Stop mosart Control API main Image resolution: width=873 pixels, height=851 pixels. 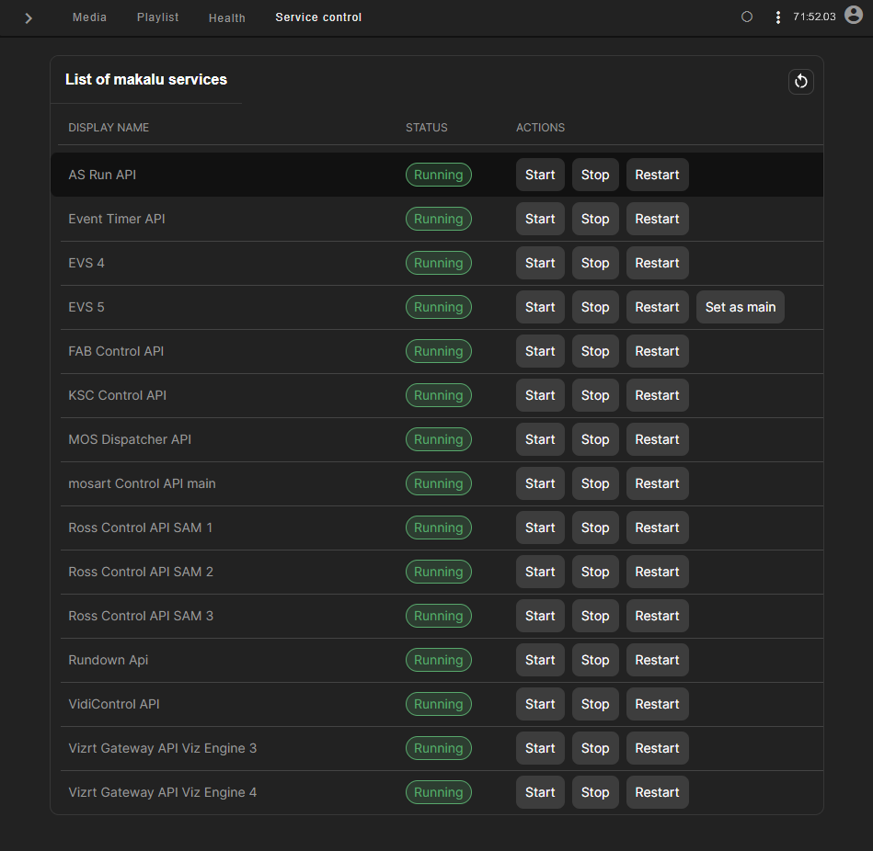tap(595, 483)
